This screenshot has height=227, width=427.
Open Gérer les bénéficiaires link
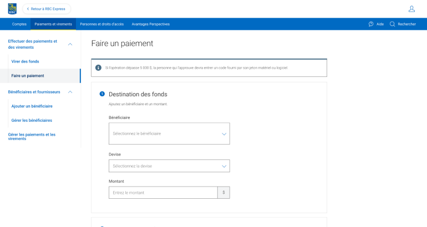[x=32, y=120]
